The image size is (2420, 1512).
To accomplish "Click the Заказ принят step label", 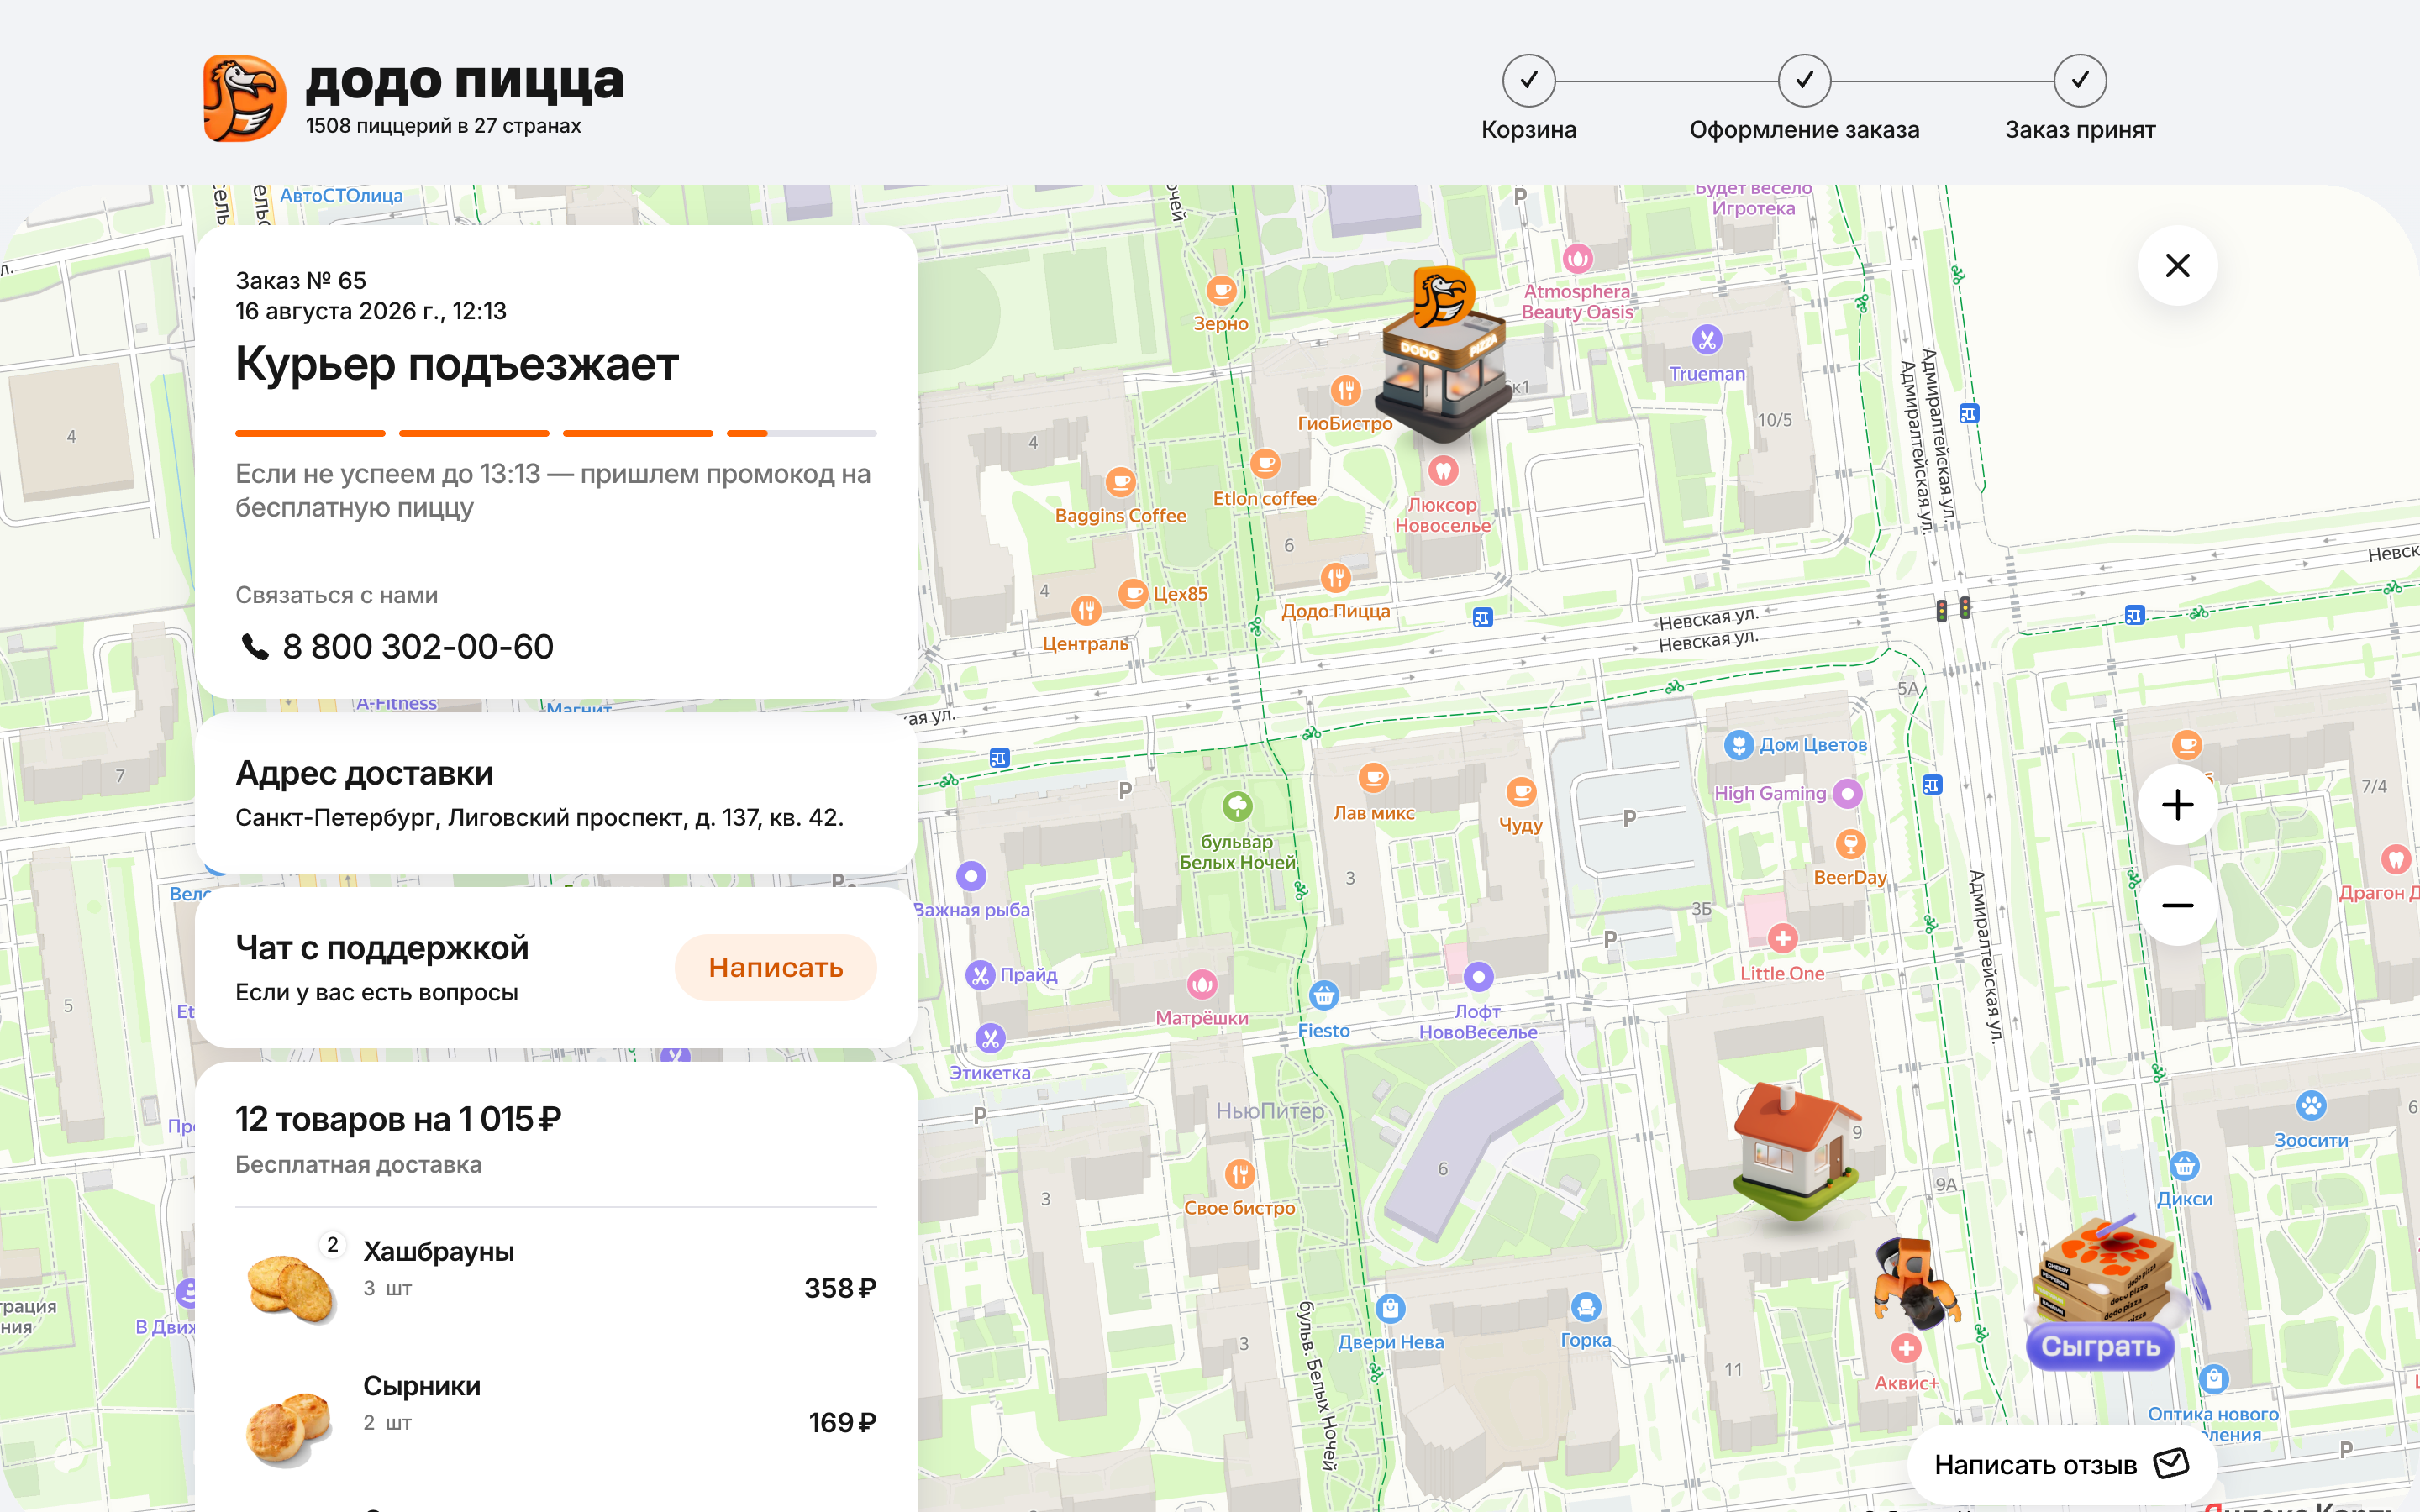I will (x=2080, y=130).
